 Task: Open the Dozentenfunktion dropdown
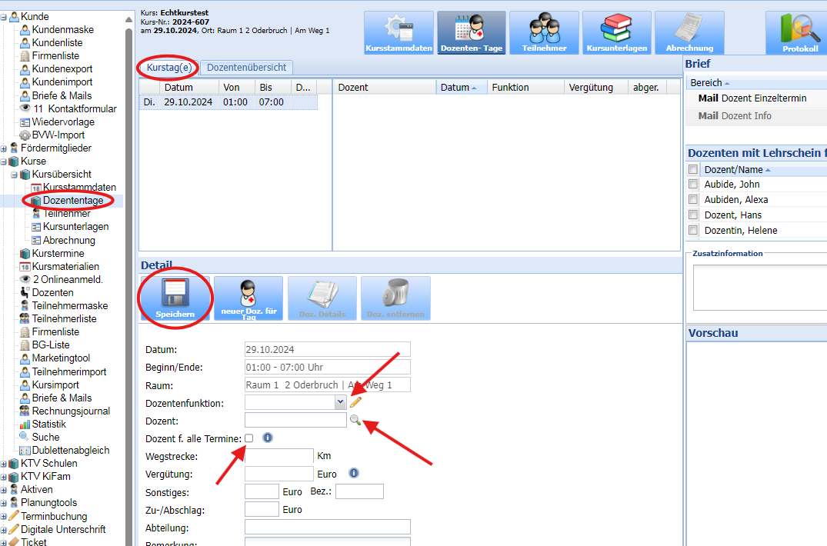pyautogui.click(x=340, y=402)
